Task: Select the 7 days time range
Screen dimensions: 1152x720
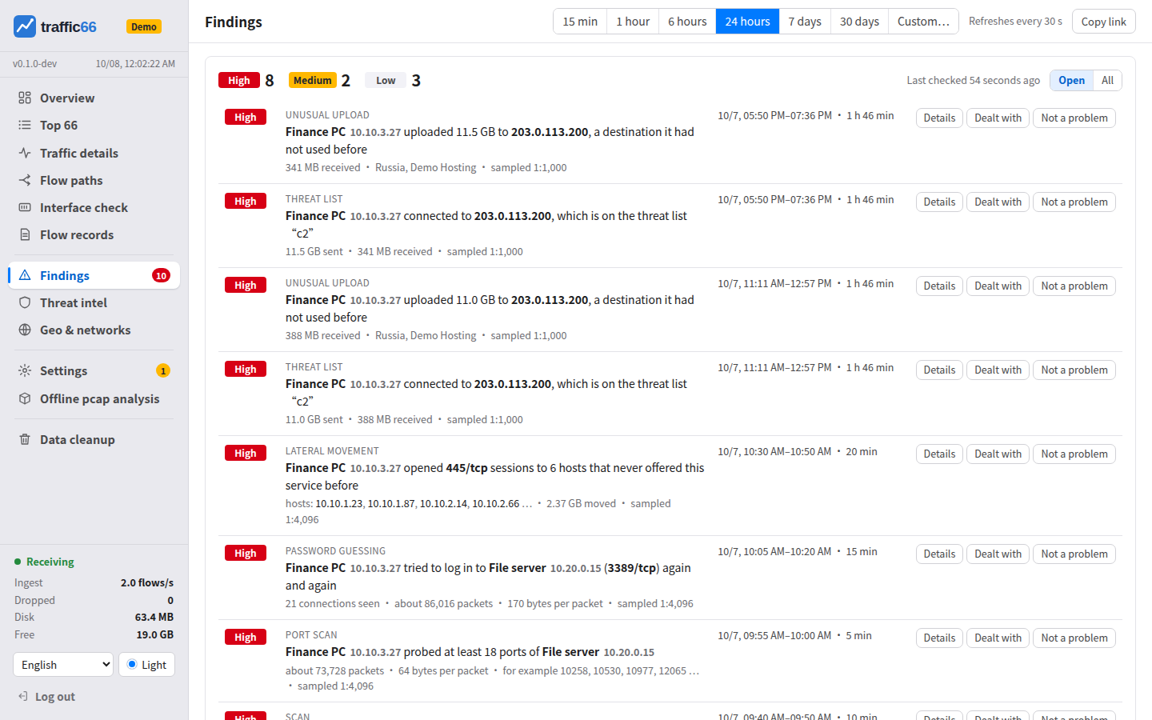Action: [x=805, y=22]
